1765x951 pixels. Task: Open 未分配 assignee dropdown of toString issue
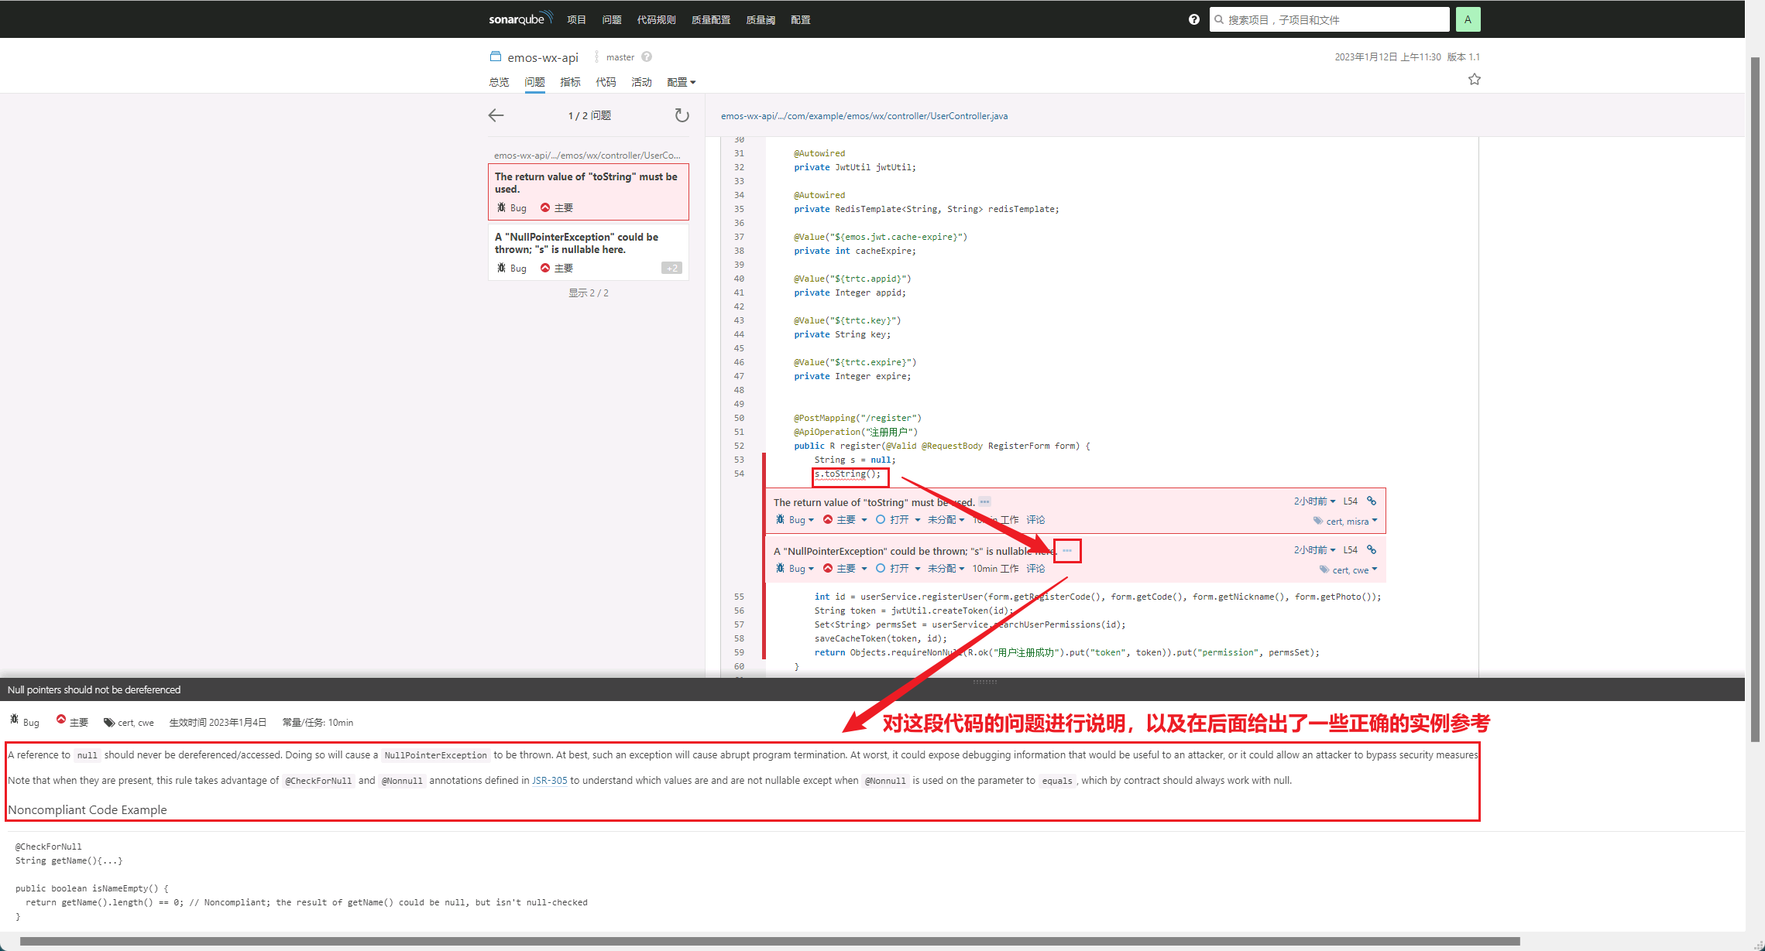pos(946,520)
